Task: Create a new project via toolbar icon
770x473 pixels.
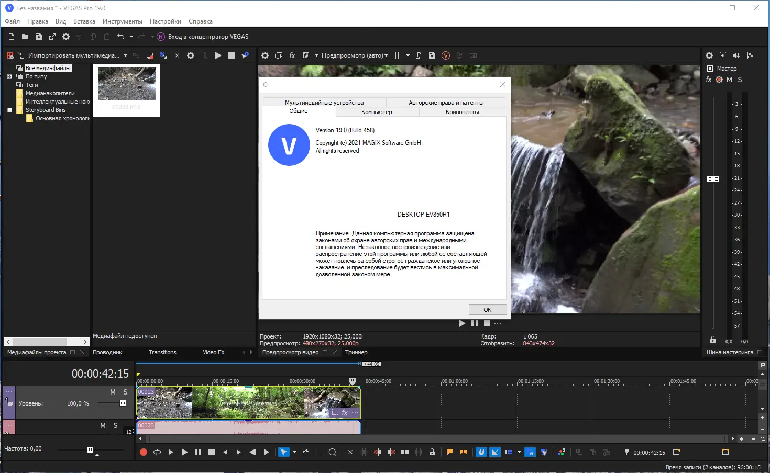Action: tap(12, 37)
